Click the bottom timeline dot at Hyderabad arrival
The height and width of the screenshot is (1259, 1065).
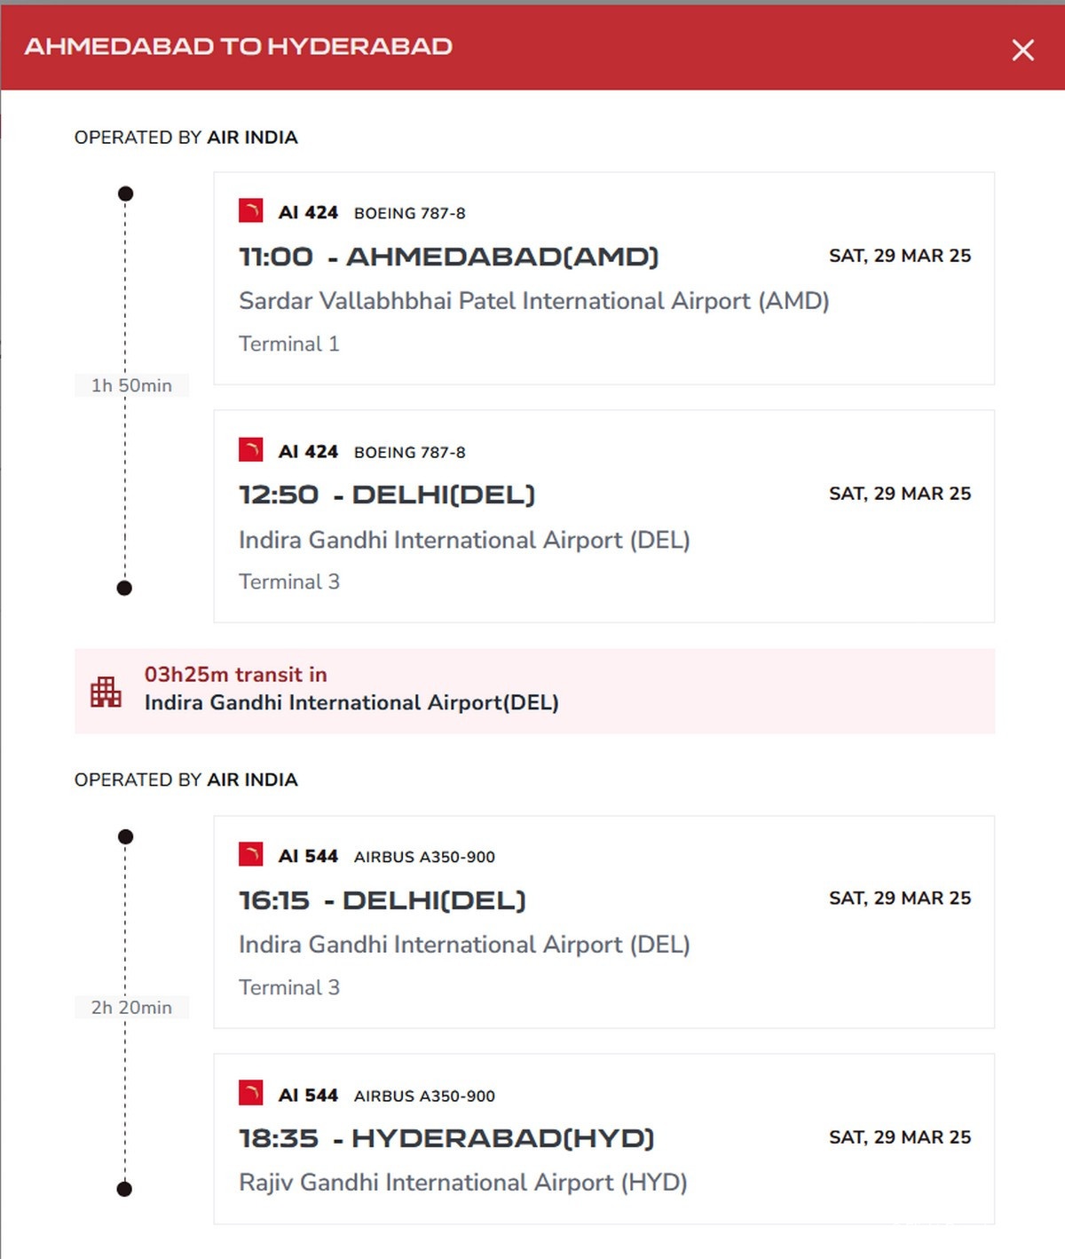coord(125,1189)
